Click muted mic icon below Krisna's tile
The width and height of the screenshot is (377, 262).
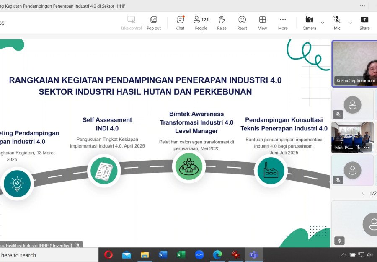pyautogui.click(x=338, y=114)
